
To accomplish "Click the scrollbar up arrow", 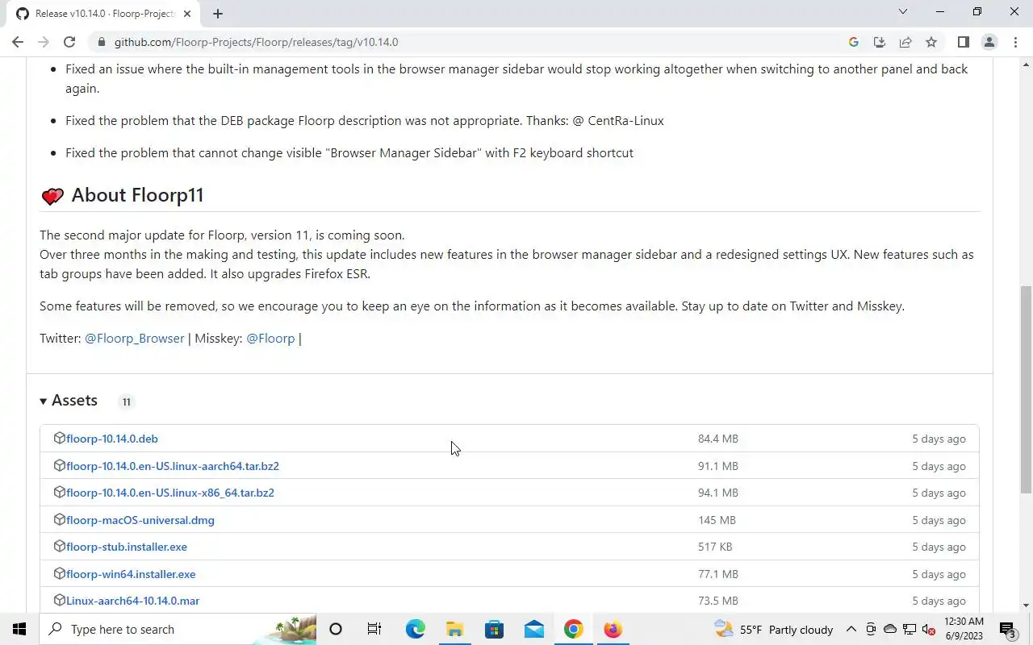I will click(1026, 64).
